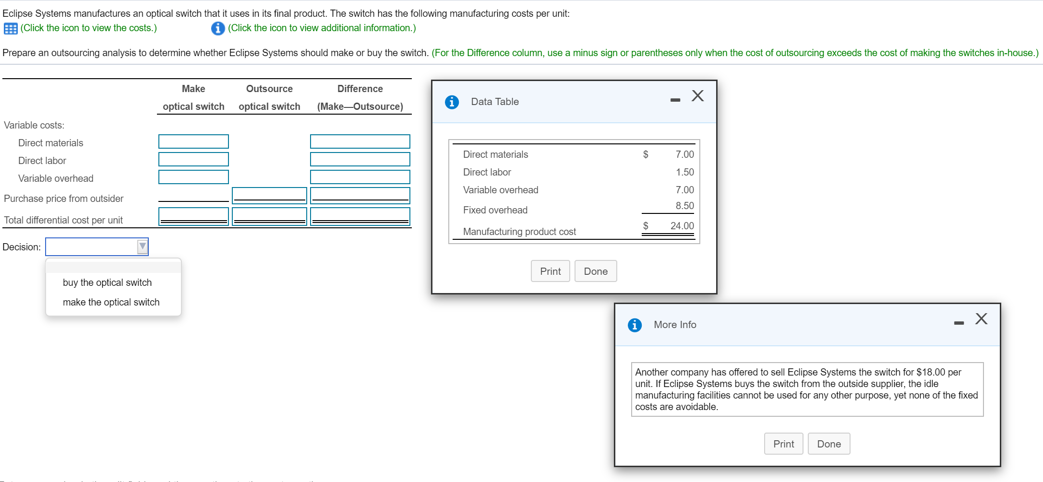Close the More Info dialog

982,319
